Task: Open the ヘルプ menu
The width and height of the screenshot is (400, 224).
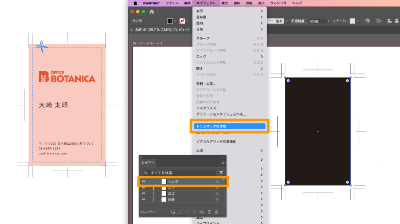Action: [x=297, y=3]
